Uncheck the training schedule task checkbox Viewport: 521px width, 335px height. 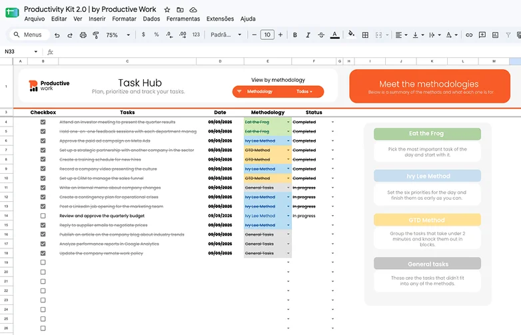(43, 159)
